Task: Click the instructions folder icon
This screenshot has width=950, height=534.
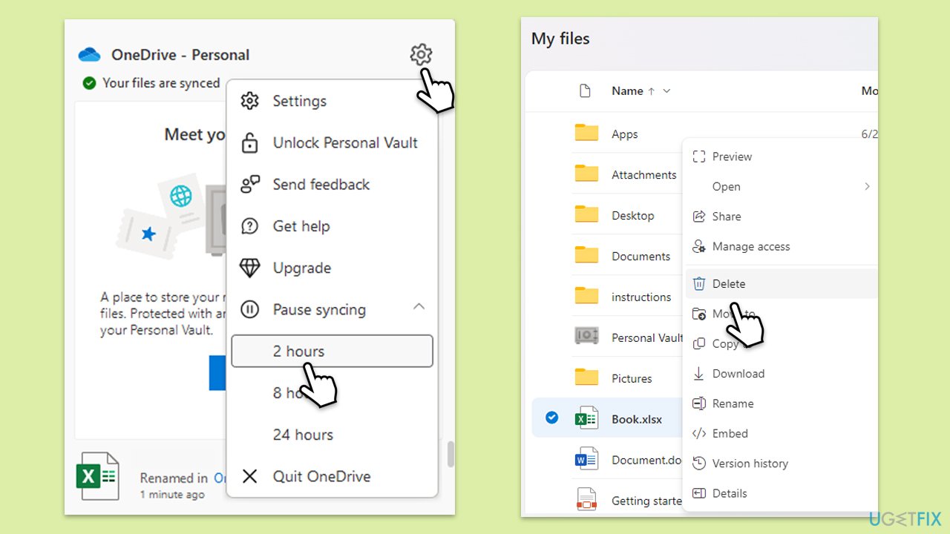Action: point(586,297)
